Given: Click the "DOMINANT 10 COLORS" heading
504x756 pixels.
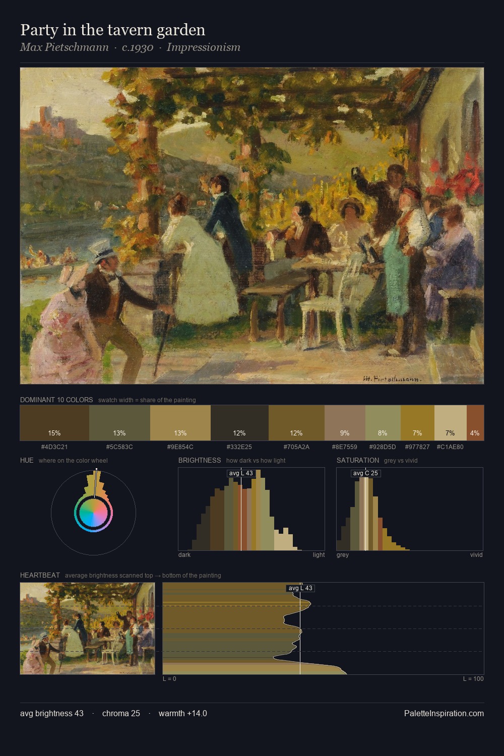Looking at the screenshot, I should (56, 400).
